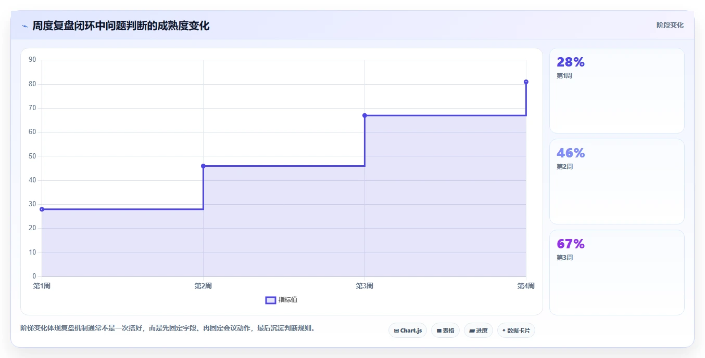The image size is (705, 358).
Task: Click the 指标值 legend label text
Action: (x=288, y=300)
